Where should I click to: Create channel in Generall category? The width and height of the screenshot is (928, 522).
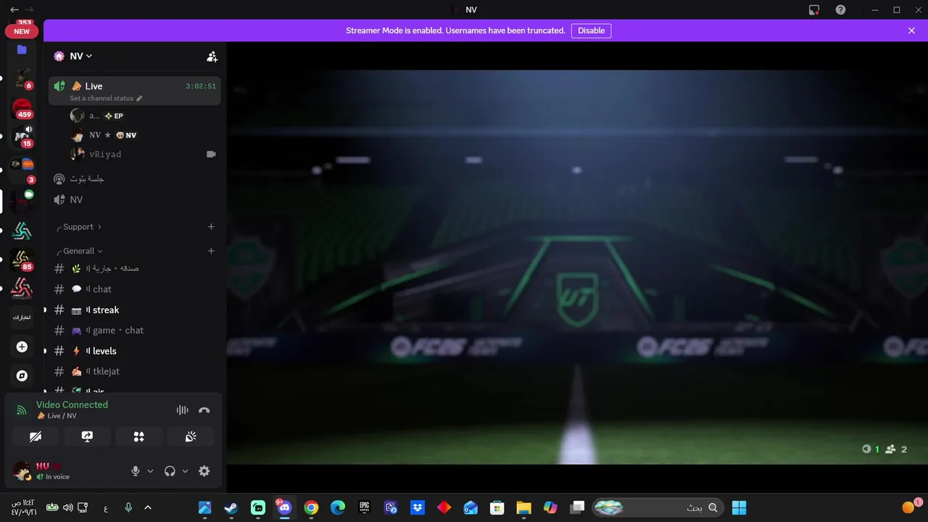point(211,251)
